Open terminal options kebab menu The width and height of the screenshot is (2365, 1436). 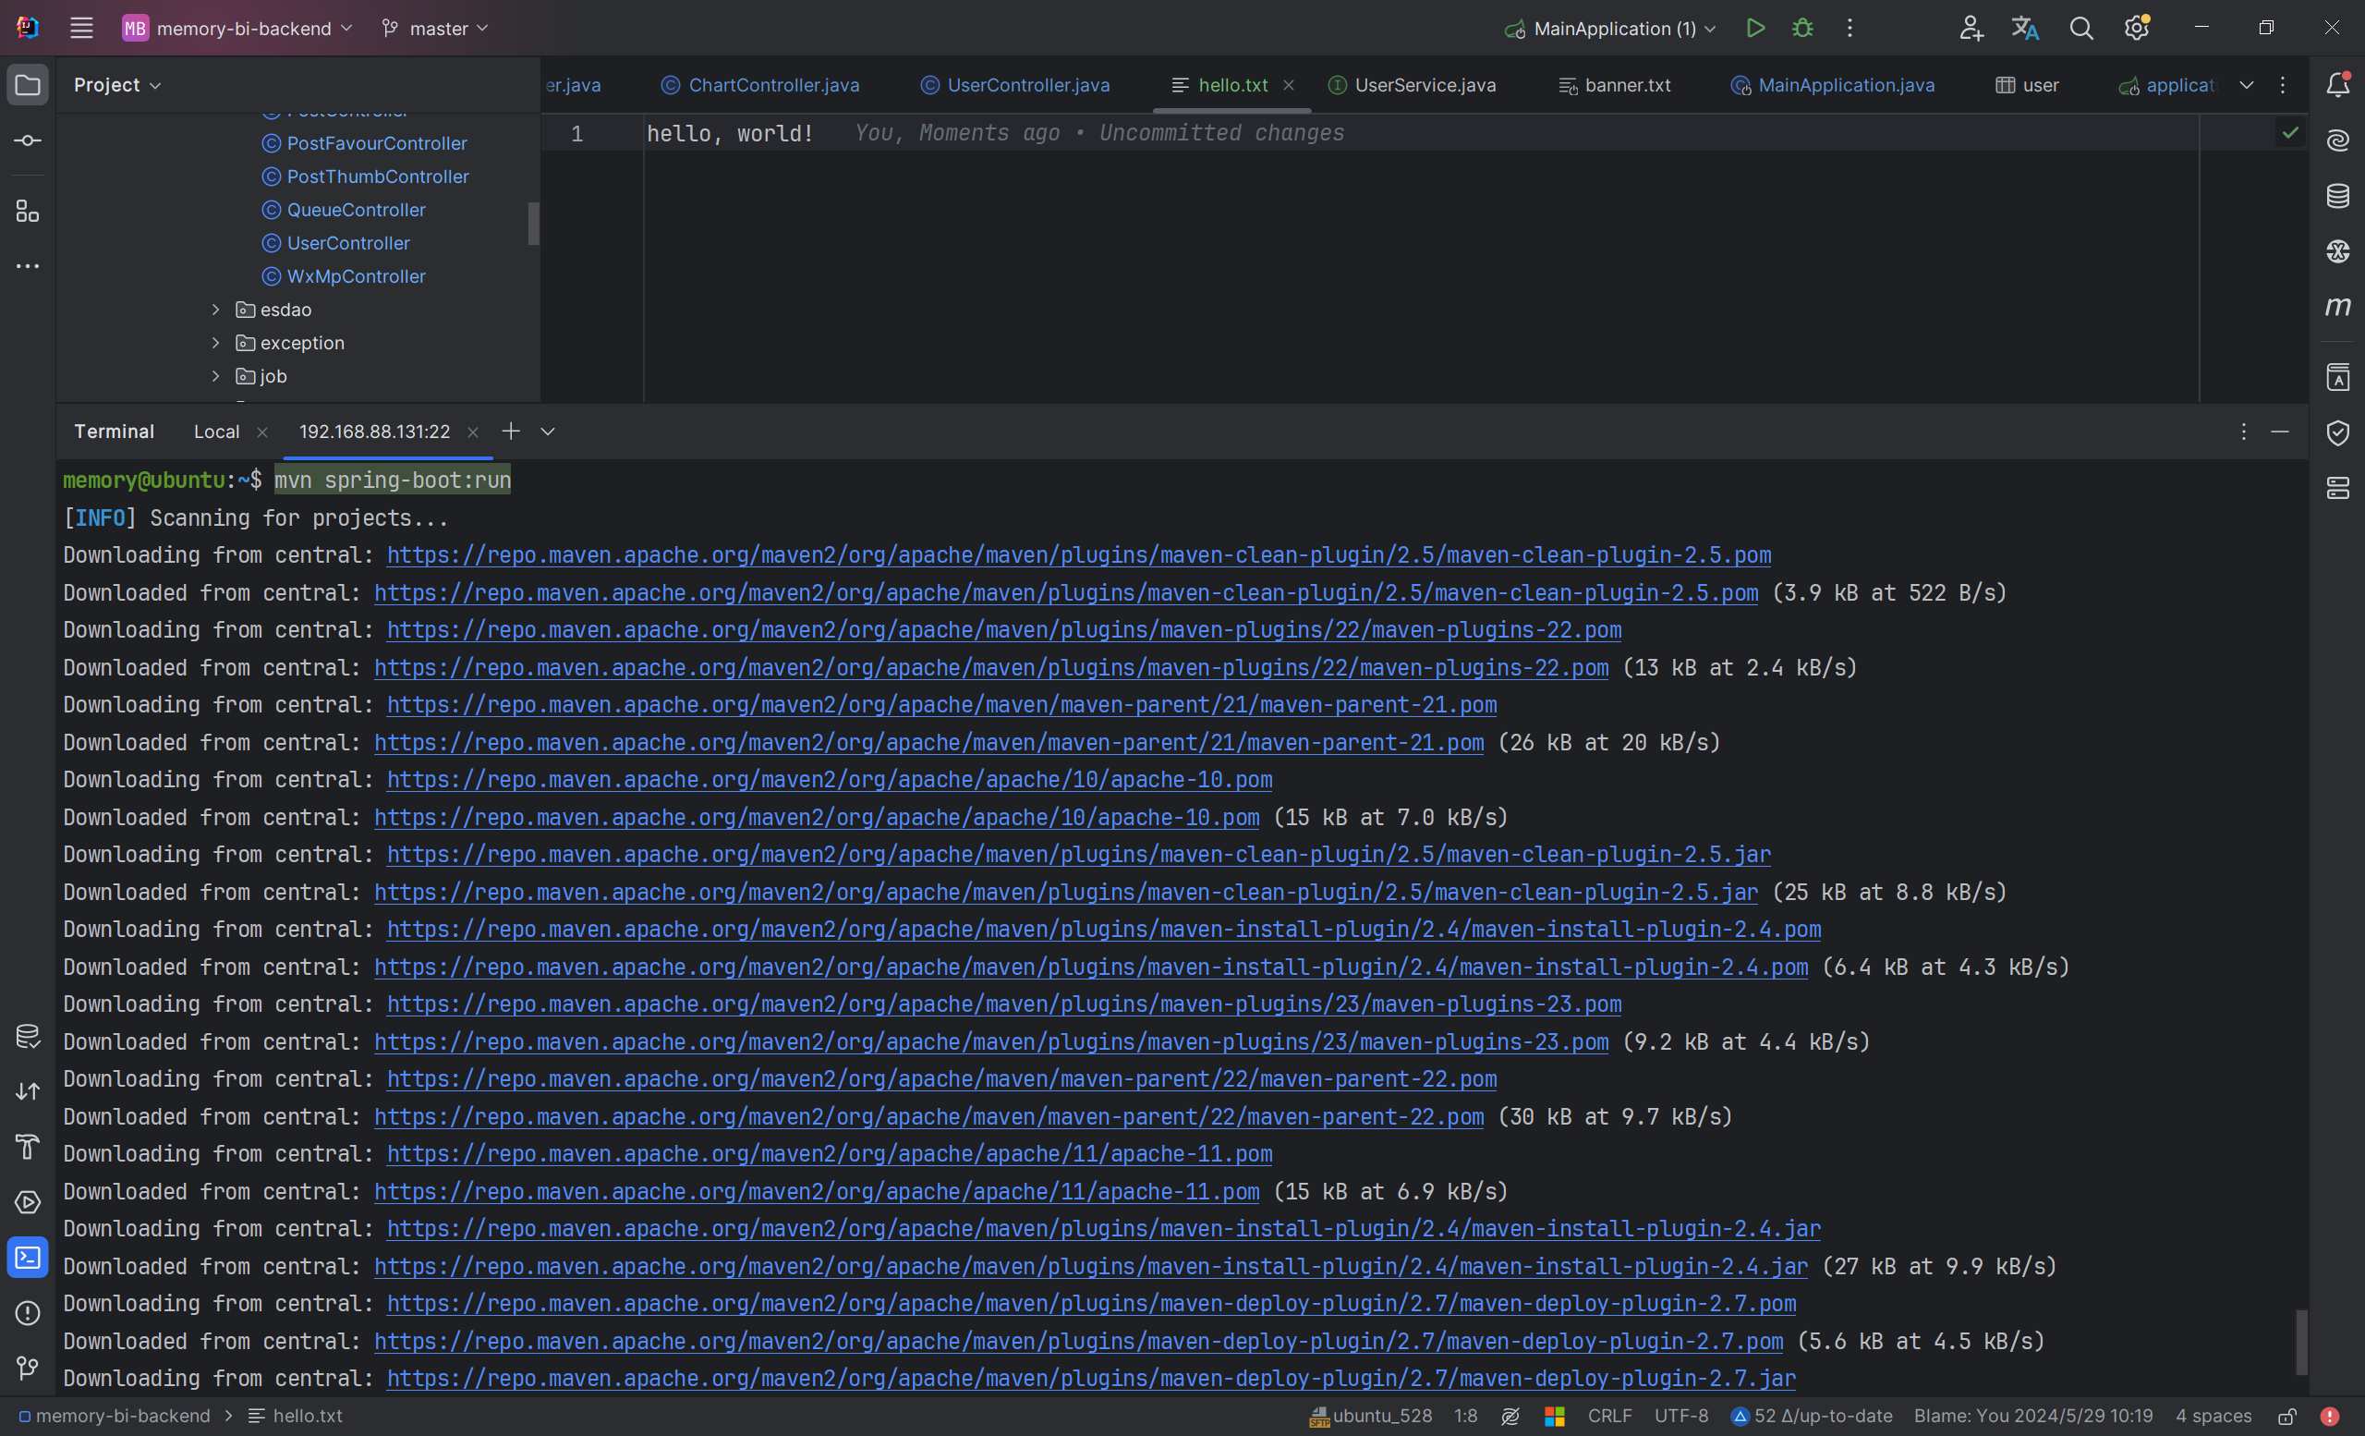2244,432
